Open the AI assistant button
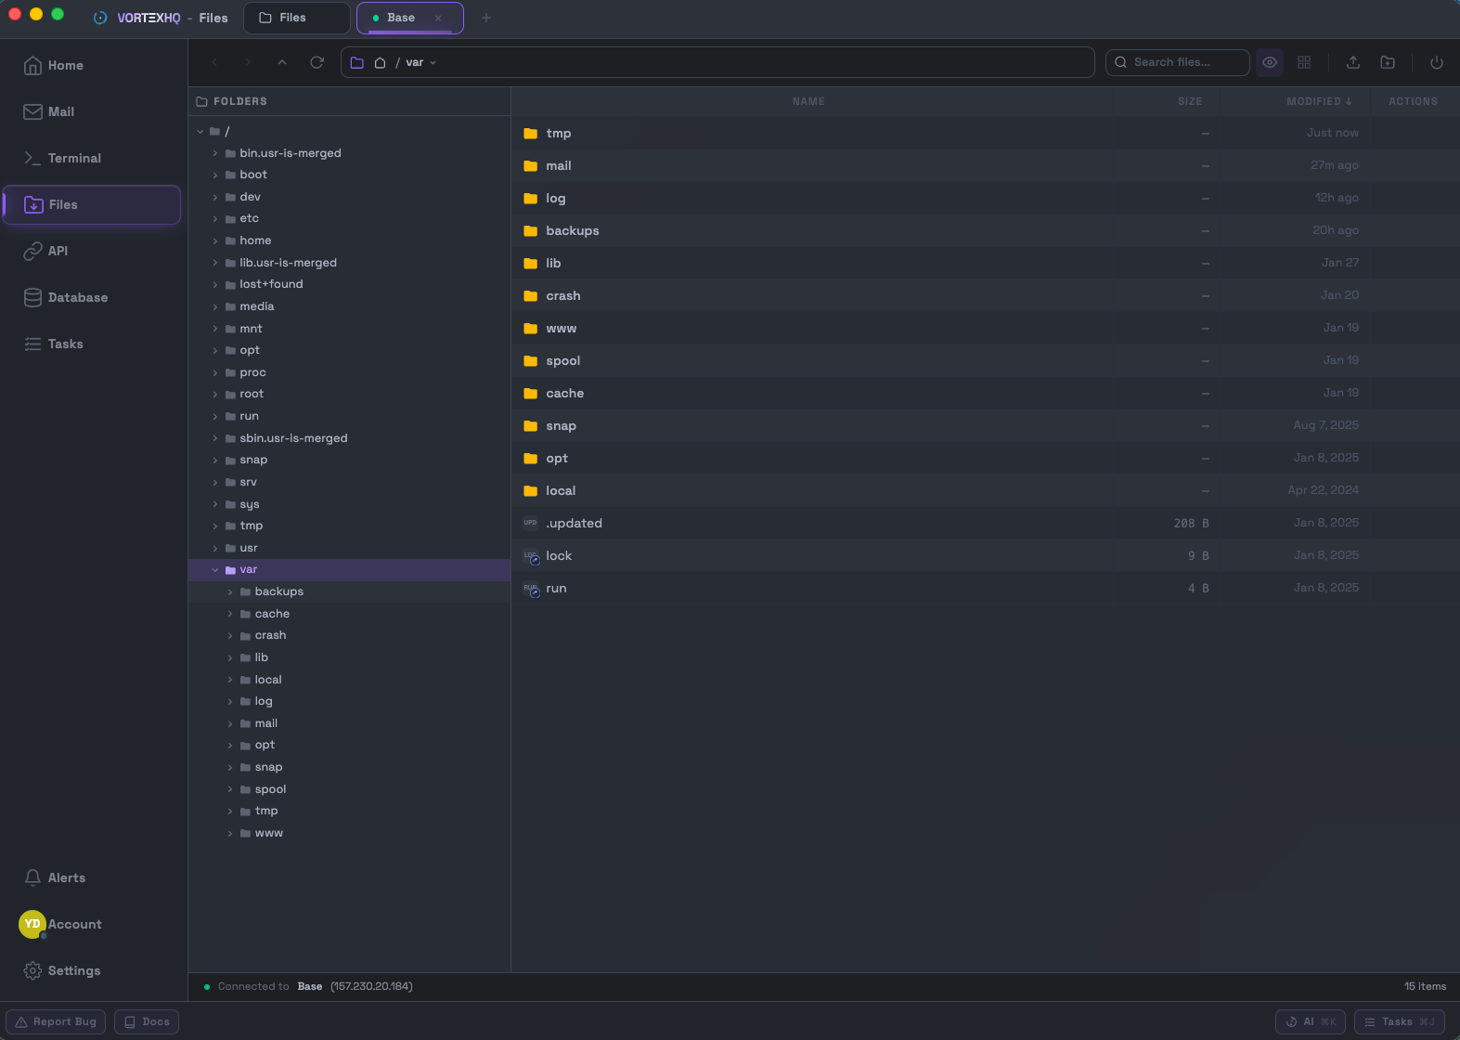The width and height of the screenshot is (1460, 1040). click(1311, 1021)
